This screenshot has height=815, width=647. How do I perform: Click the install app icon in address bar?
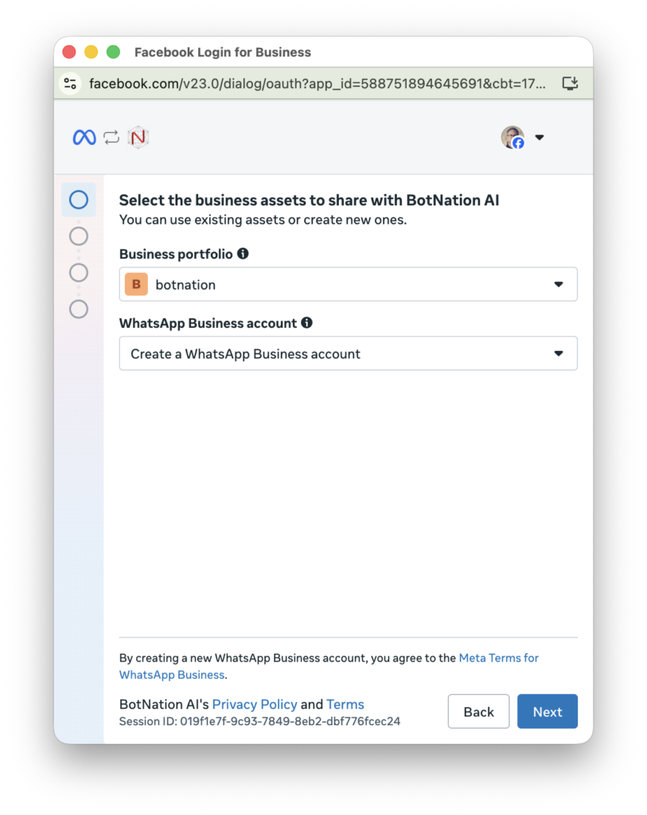coord(570,83)
